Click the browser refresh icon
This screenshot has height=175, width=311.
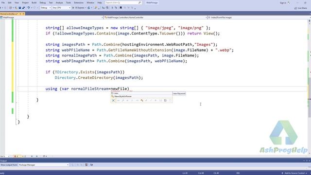point(88,8)
